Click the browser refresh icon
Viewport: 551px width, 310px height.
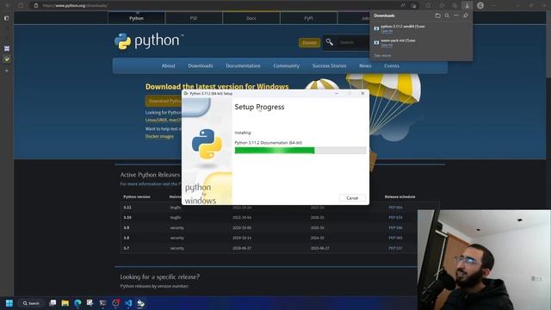coord(21,6)
